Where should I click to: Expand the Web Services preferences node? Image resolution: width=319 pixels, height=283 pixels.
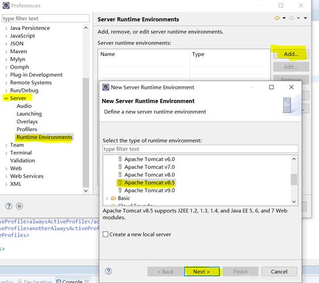[6, 177]
